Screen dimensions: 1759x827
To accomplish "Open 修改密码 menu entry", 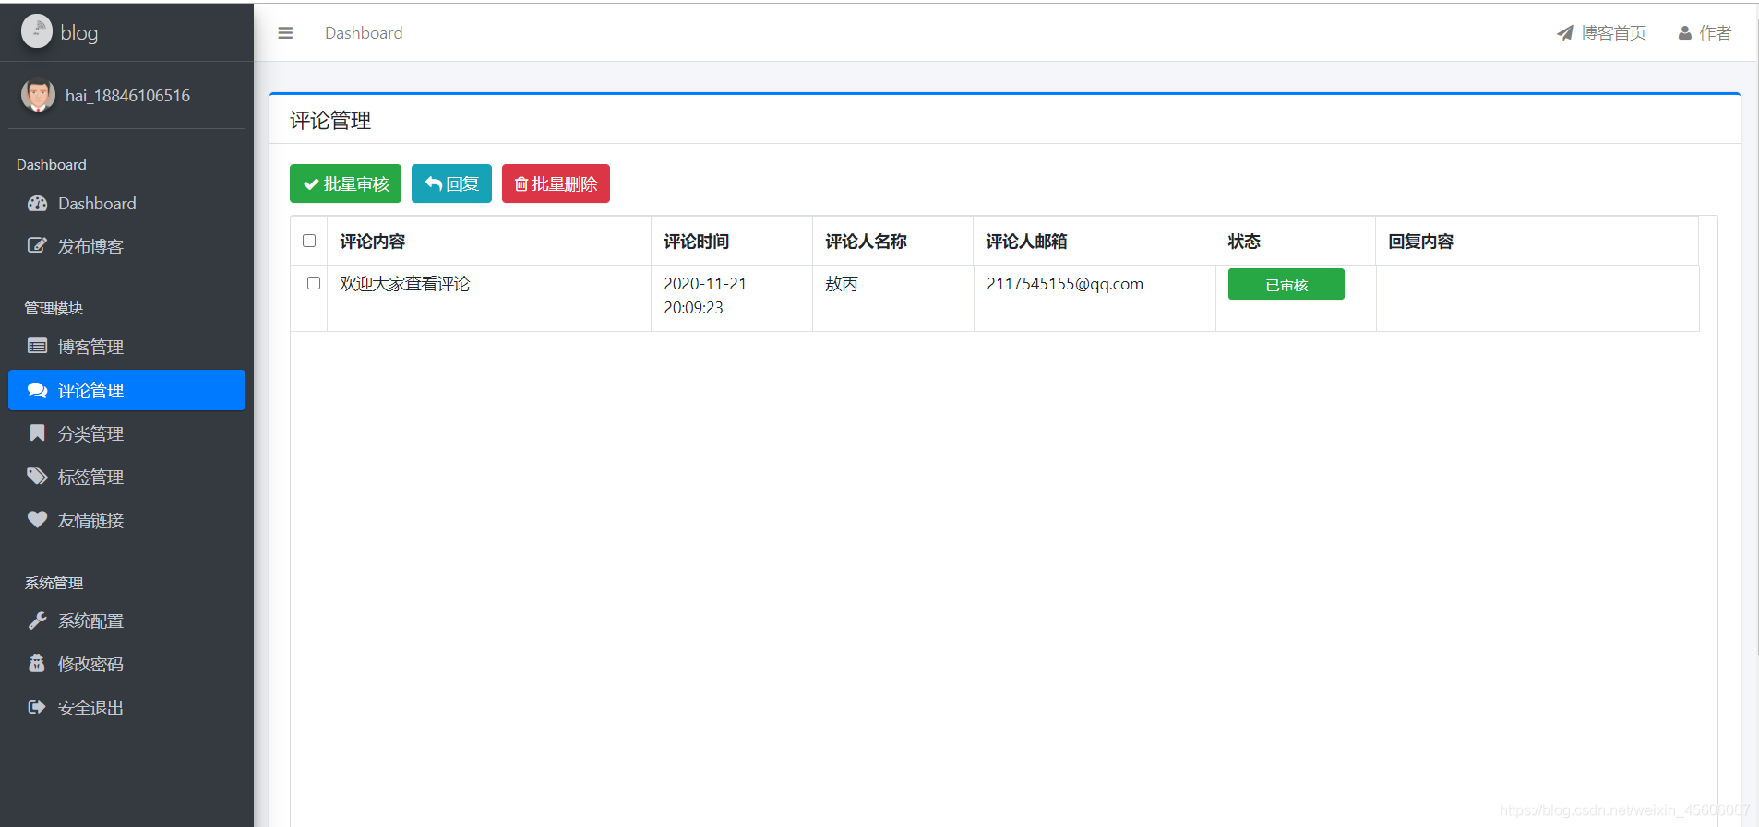I will 126,664.
